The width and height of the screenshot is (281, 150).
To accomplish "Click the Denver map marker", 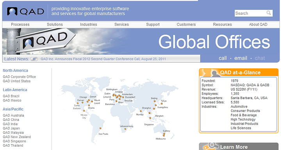I will (82, 102).
